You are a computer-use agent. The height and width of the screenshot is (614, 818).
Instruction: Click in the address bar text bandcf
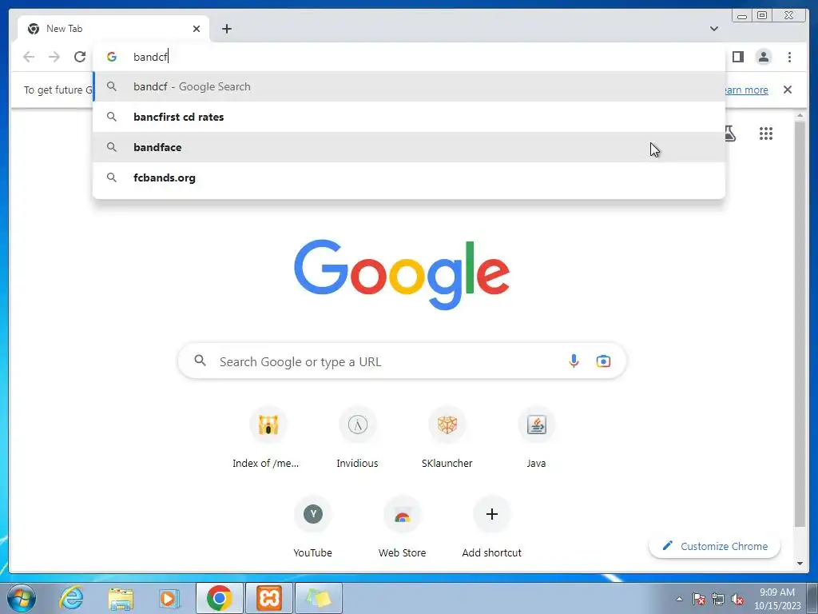tap(150, 57)
